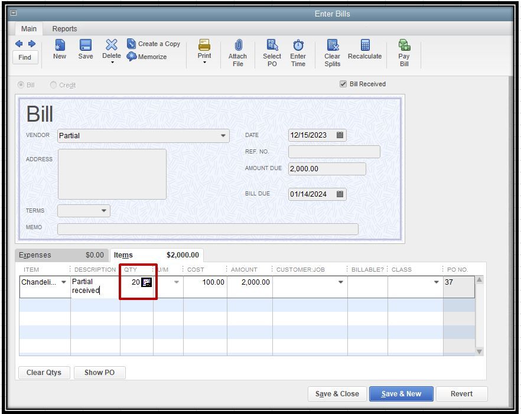
Task: Open the Terms dropdown
Action: (104, 211)
